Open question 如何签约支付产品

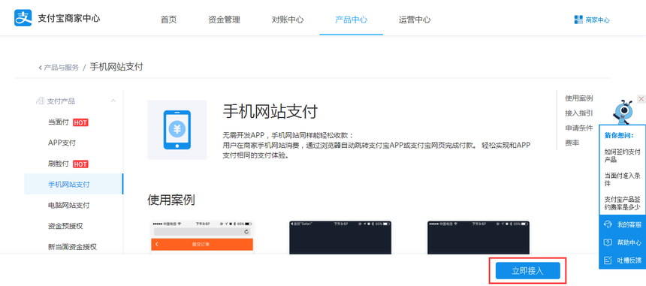click(x=622, y=156)
